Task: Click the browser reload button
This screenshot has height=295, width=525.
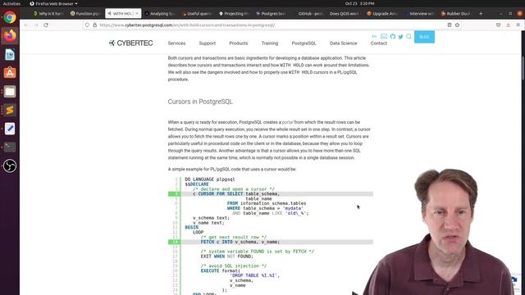Action: [46, 25]
